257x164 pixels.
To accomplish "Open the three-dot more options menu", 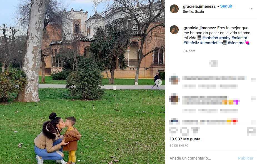I will tap(251, 9).
